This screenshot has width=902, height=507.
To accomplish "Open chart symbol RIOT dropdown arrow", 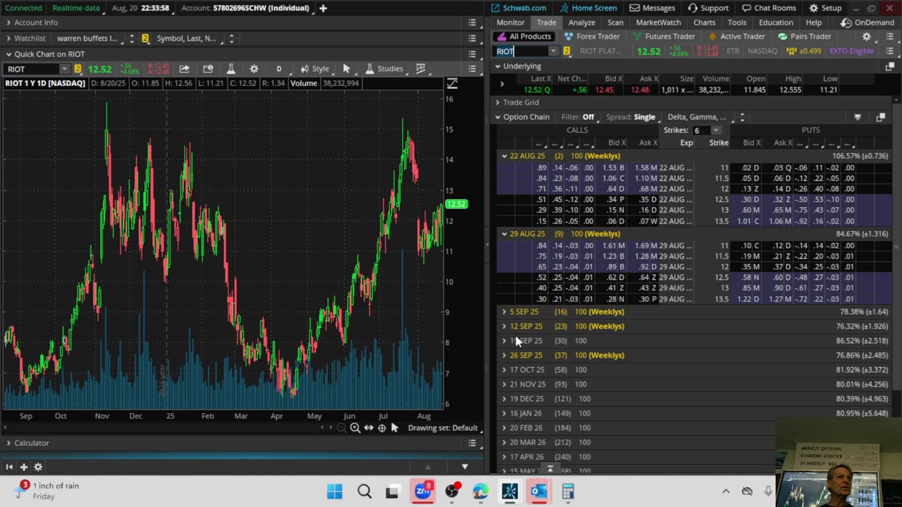I will [64, 69].
